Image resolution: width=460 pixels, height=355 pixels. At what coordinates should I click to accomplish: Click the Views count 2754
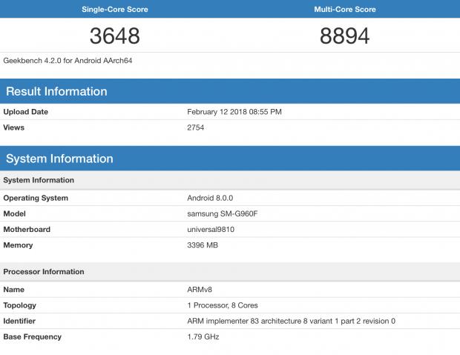pyautogui.click(x=195, y=127)
